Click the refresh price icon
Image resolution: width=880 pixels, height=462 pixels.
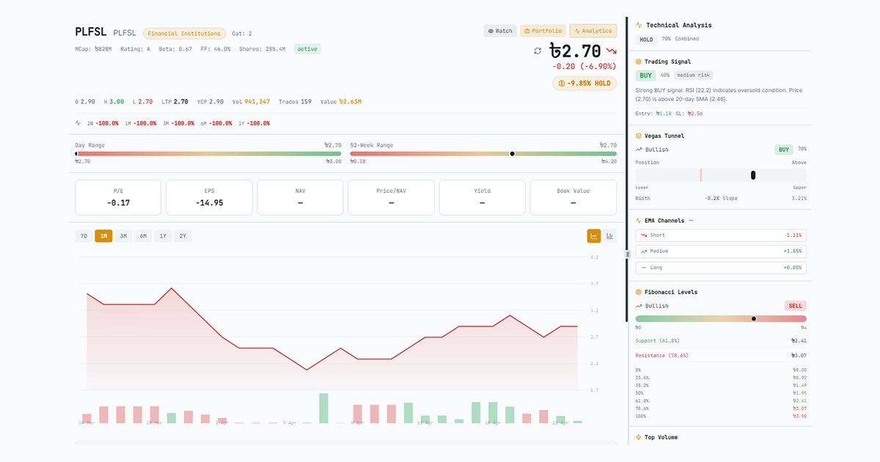click(x=538, y=51)
